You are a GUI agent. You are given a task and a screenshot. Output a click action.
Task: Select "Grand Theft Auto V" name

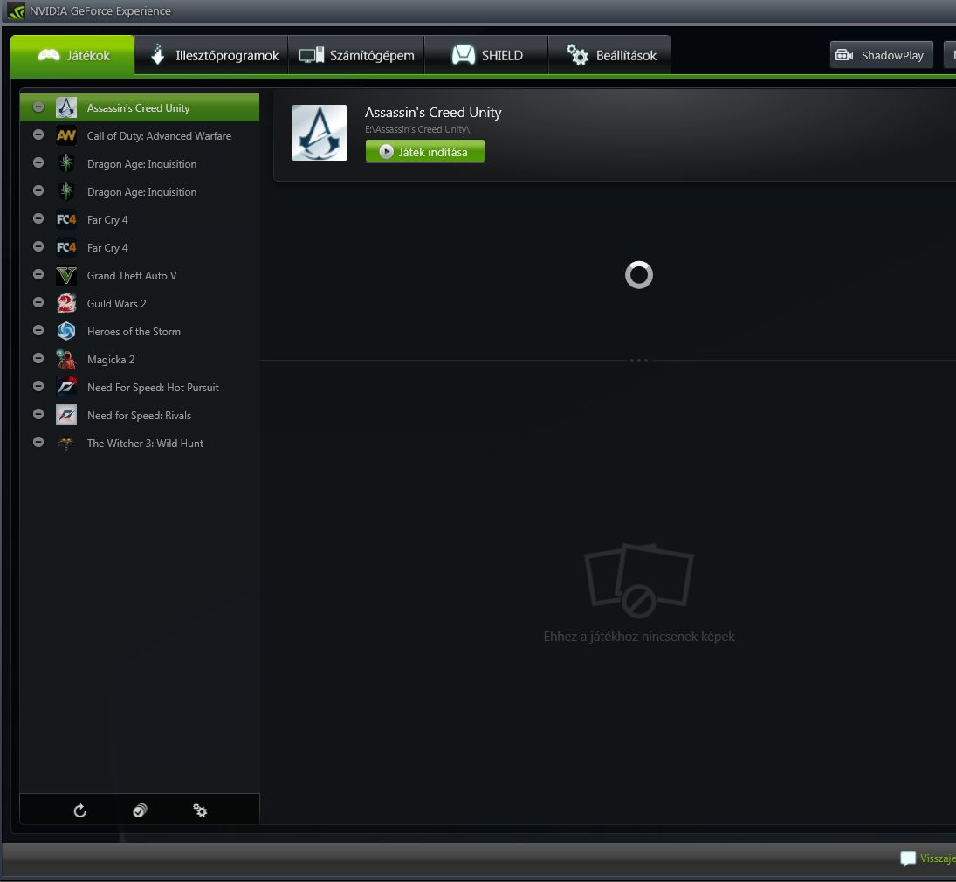132,275
